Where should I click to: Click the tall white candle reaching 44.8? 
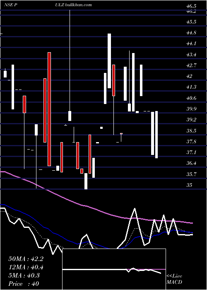(109, 61)
